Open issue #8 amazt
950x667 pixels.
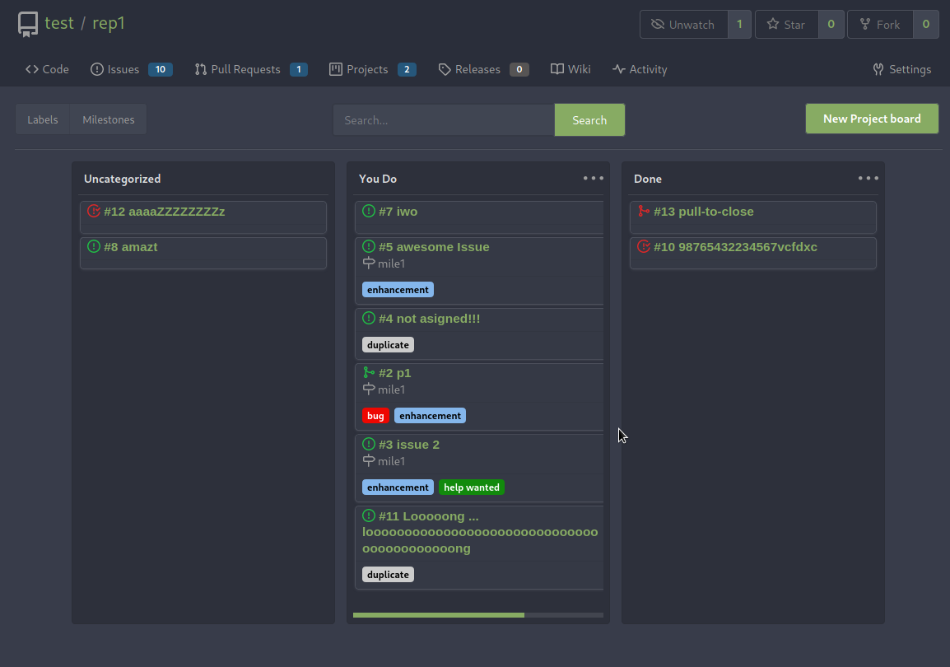click(130, 246)
